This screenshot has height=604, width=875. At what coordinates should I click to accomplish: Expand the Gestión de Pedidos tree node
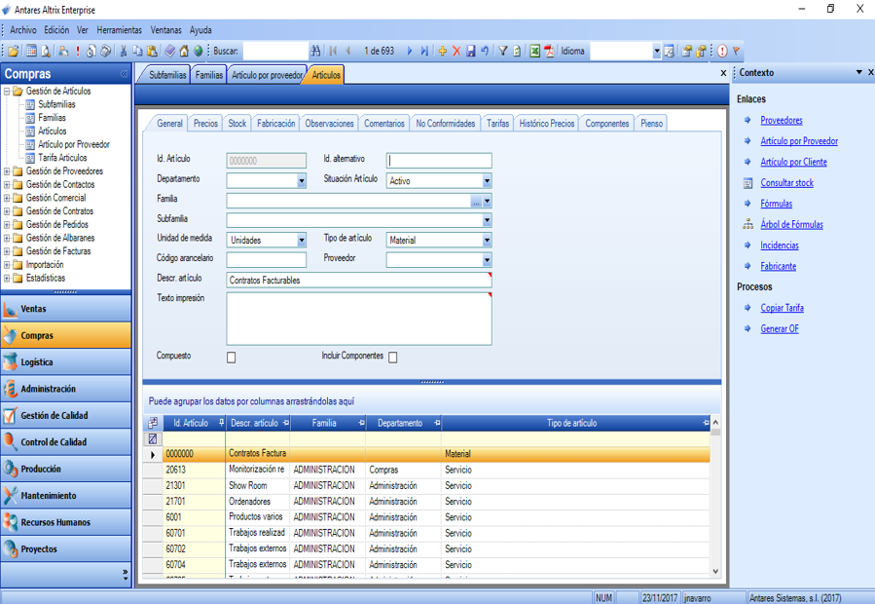(x=7, y=225)
